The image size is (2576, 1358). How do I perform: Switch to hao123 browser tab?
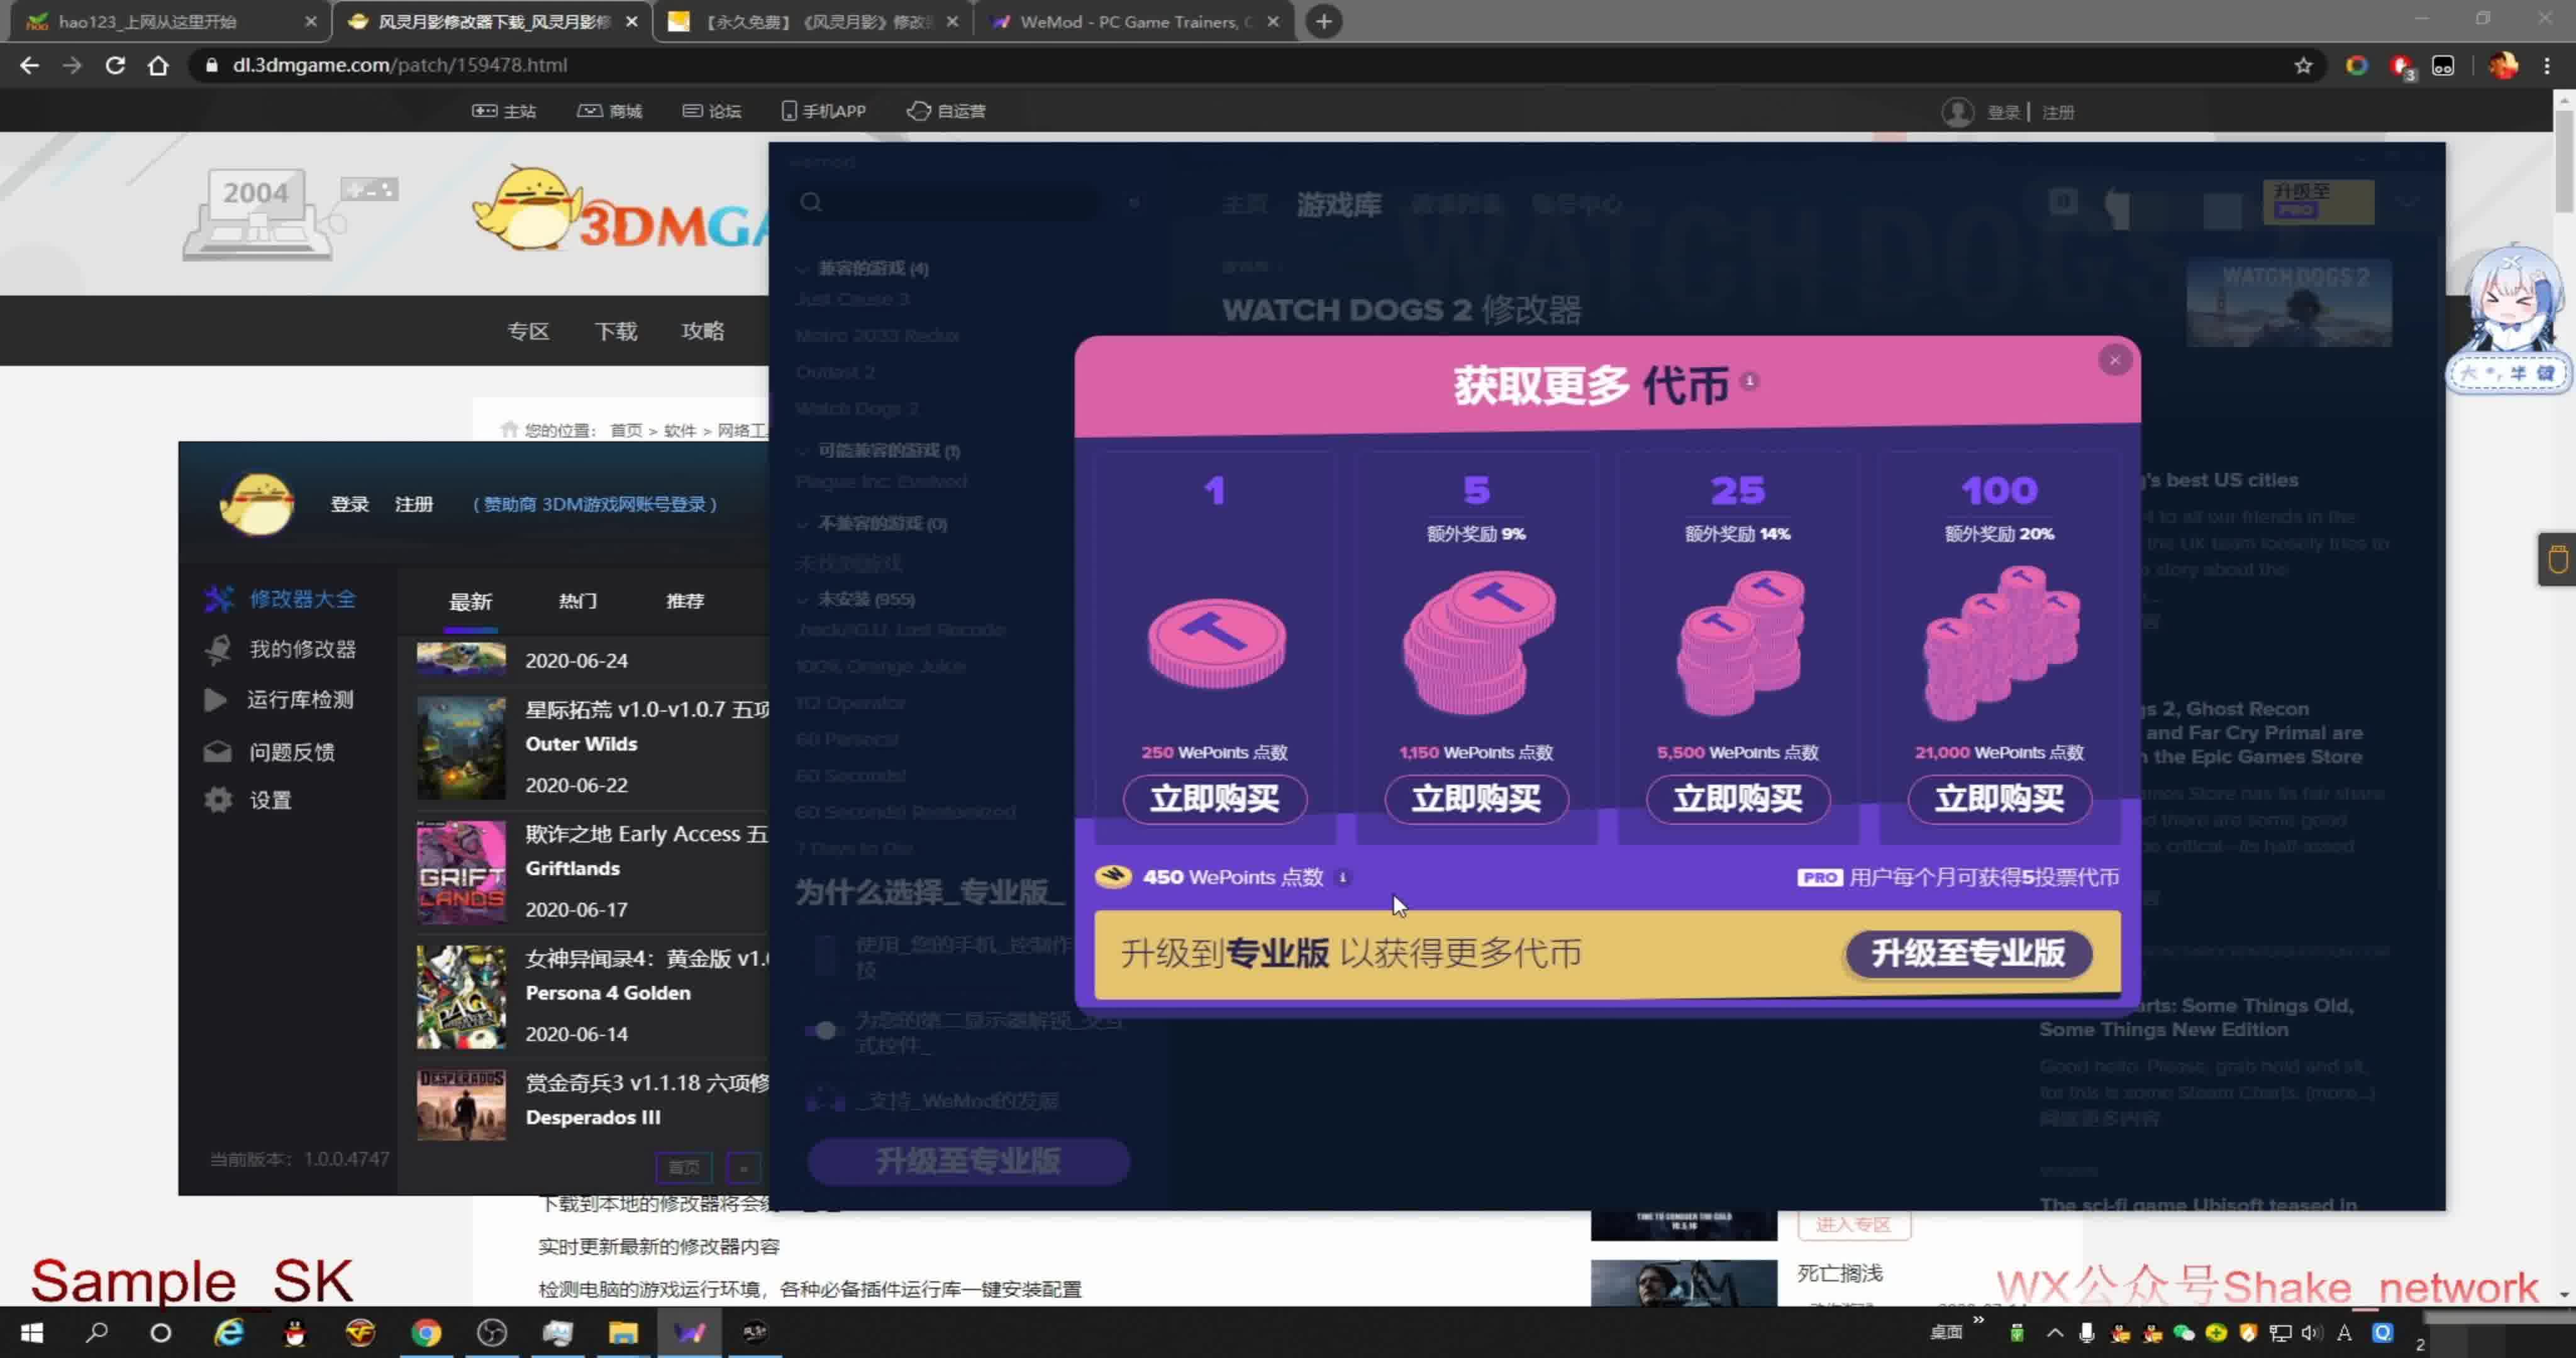pyautogui.click(x=170, y=21)
